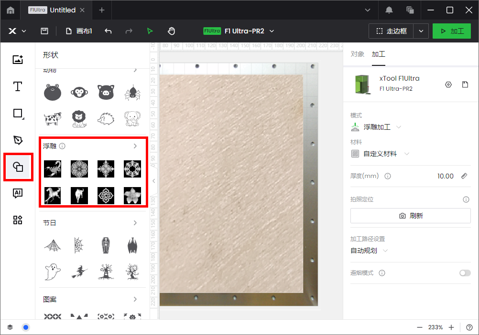Show info for 拍照定位

466,199
